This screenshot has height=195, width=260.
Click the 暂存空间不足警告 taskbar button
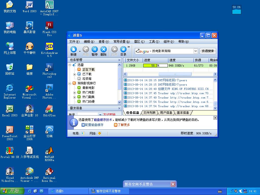coord(109,191)
